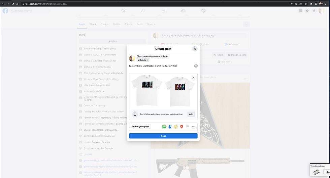The width and height of the screenshot is (330, 178).
Task: Tag people with the blue person icon
Action: 170,127
